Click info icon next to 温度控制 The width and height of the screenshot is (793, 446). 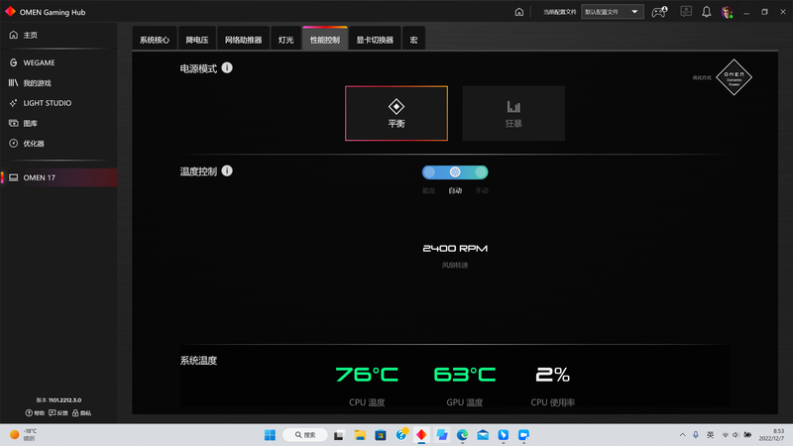coord(227,170)
